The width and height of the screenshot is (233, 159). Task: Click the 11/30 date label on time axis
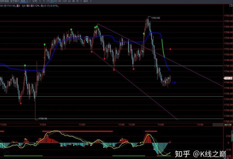200,125
